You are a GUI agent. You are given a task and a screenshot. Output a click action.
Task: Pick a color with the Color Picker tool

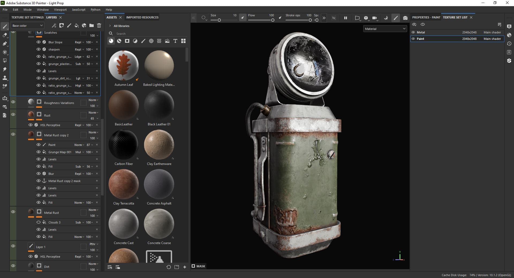[5, 86]
